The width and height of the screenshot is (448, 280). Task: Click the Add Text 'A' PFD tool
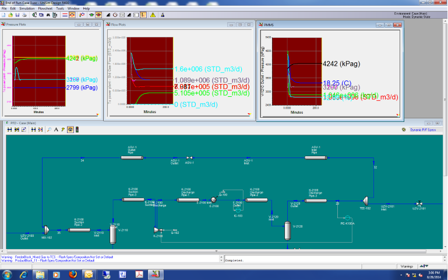pos(56,129)
